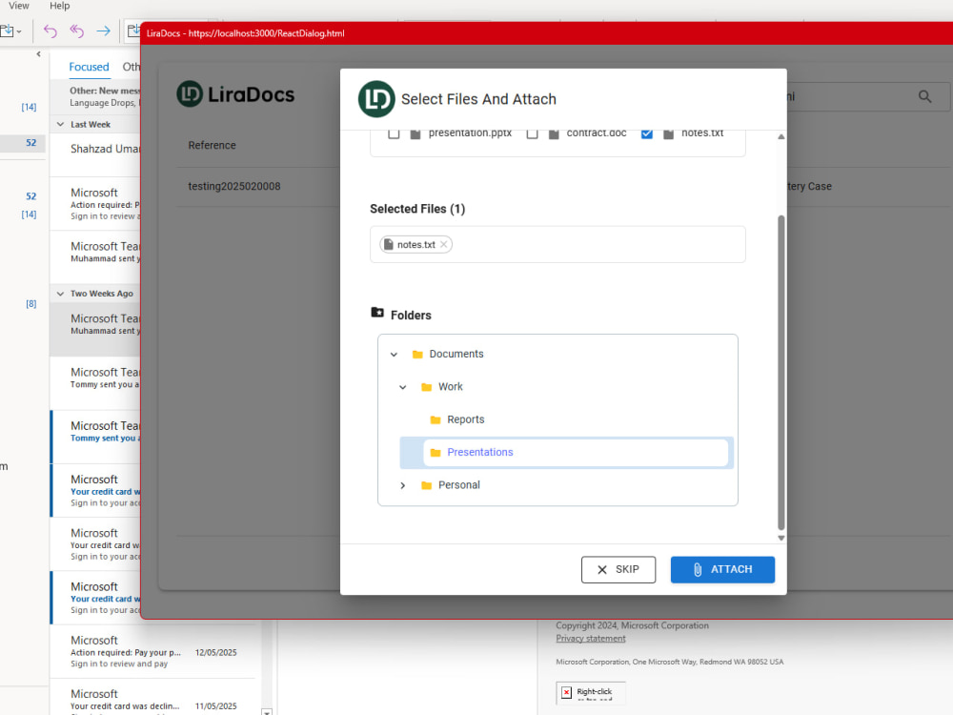Click the Work folder icon

click(x=427, y=387)
